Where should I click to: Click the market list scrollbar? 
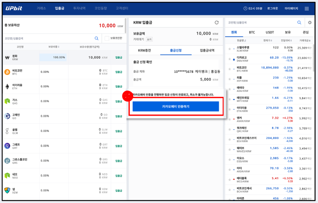click(313, 58)
